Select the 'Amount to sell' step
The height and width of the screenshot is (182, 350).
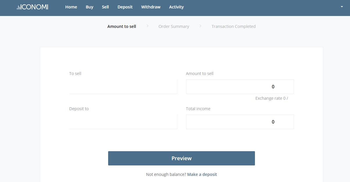(x=122, y=26)
